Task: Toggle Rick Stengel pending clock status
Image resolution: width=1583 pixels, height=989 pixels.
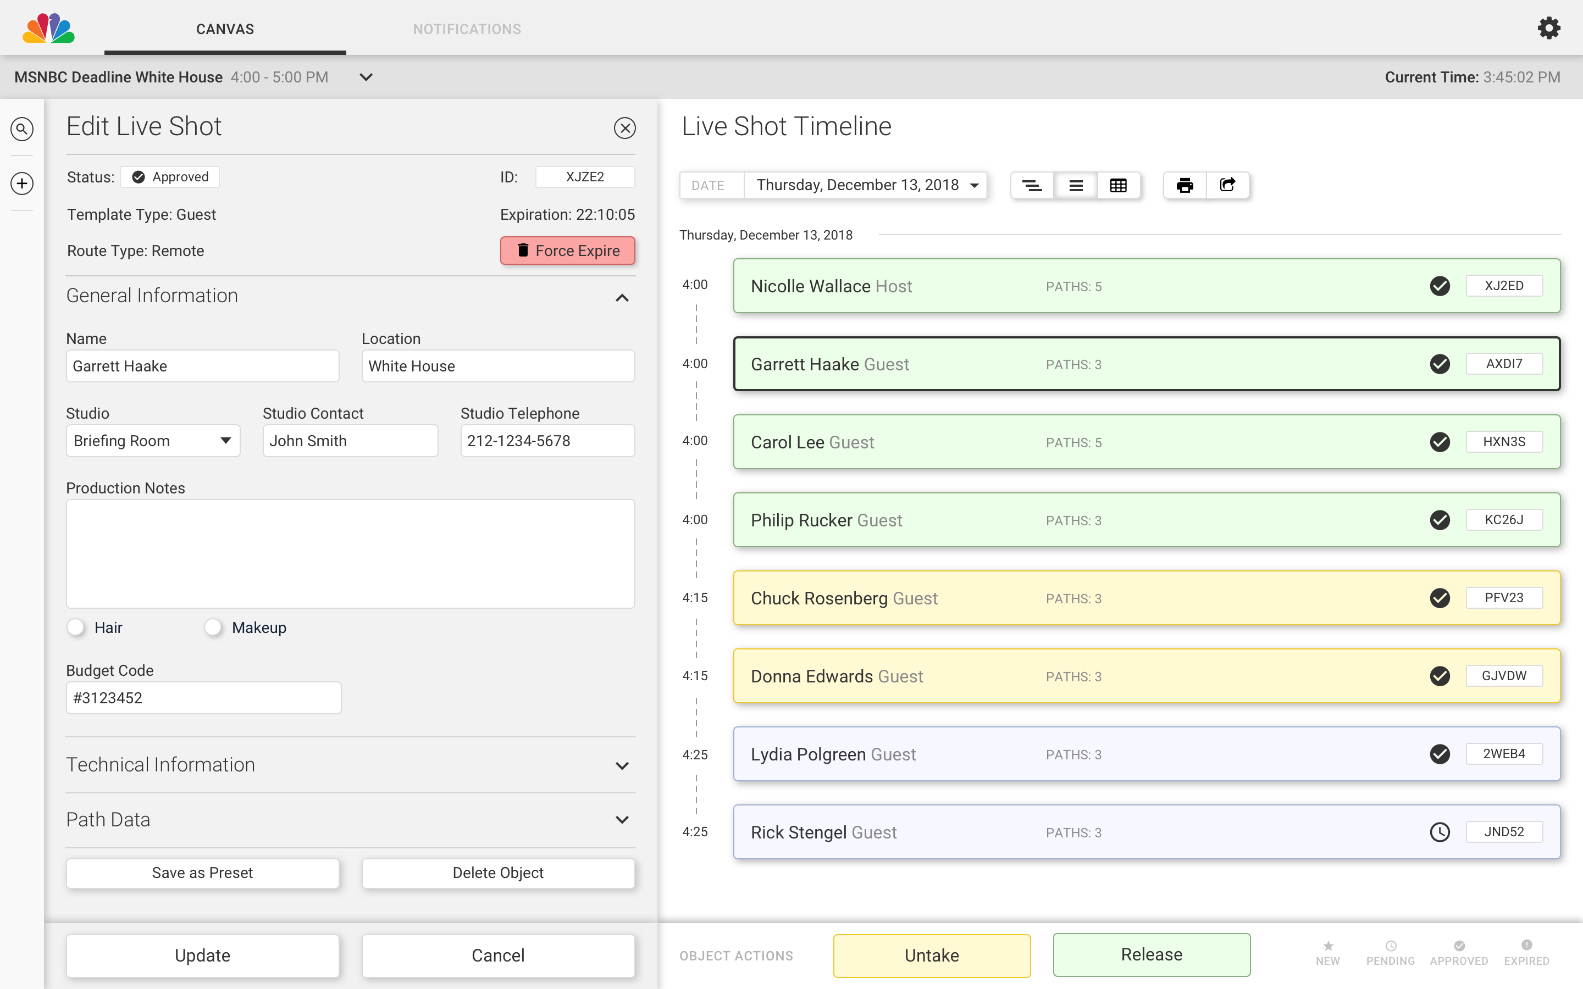Action: click(1440, 832)
